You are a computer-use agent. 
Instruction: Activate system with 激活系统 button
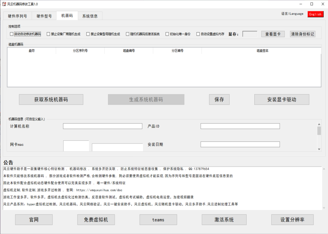pos(224,220)
